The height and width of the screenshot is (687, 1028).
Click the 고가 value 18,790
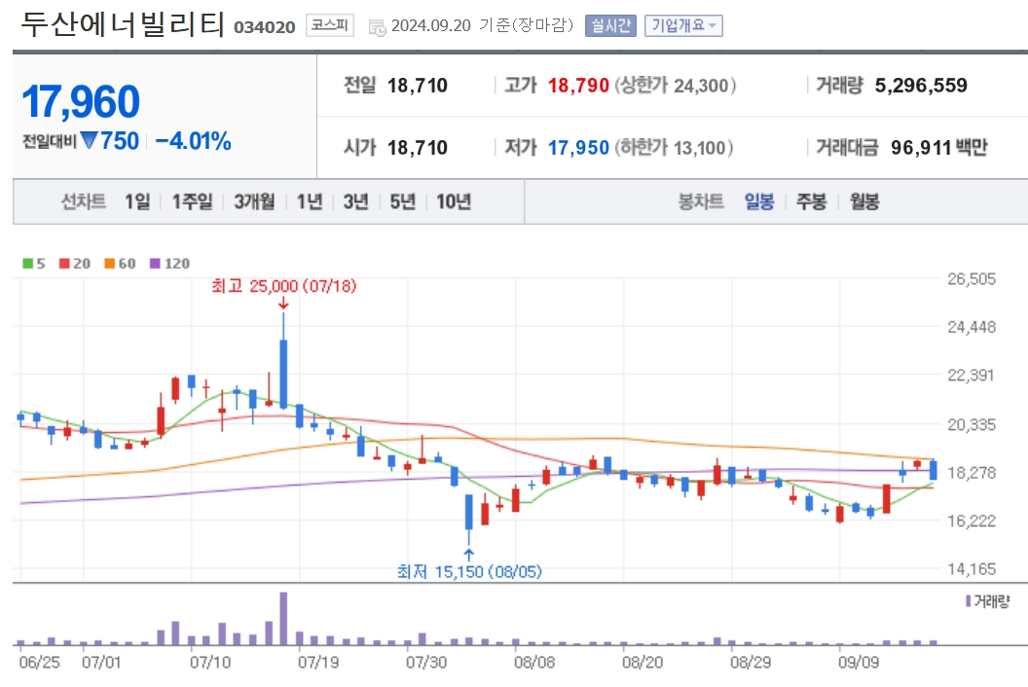point(578,86)
